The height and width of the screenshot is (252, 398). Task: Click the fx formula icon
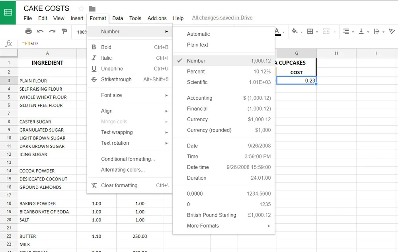[x=9, y=43]
